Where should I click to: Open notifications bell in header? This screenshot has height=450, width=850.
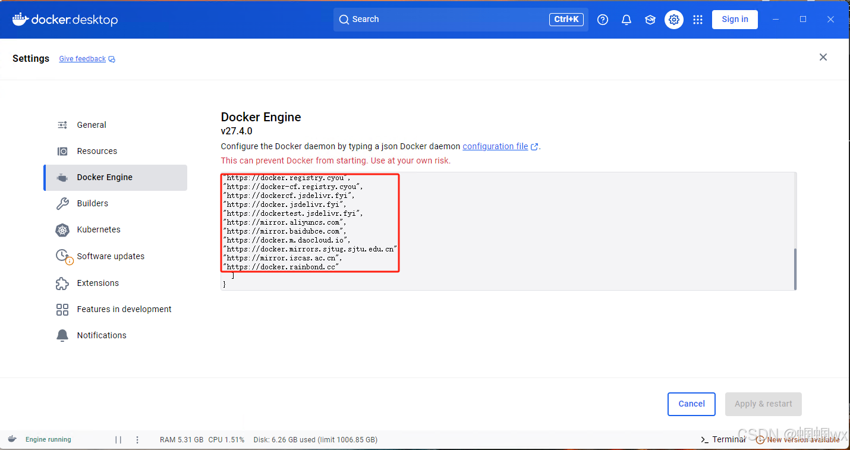pyautogui.click(x=627, y=20)
